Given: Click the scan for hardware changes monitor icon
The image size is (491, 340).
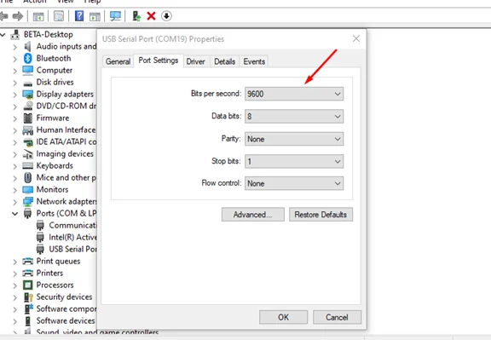Looking at the screenshot, I should [115, 16].
